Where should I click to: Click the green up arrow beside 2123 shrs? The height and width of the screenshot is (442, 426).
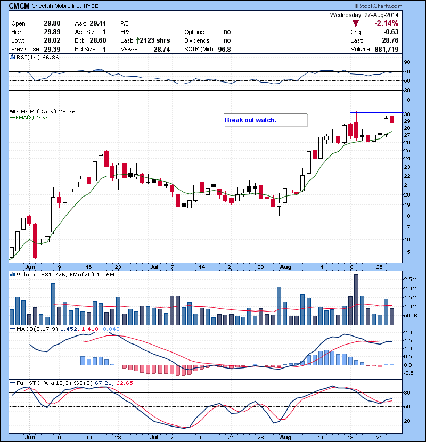137,40
